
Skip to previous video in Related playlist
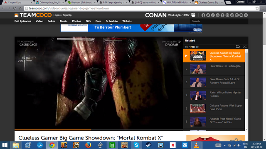pyautogui.click(x=186, y=47)
